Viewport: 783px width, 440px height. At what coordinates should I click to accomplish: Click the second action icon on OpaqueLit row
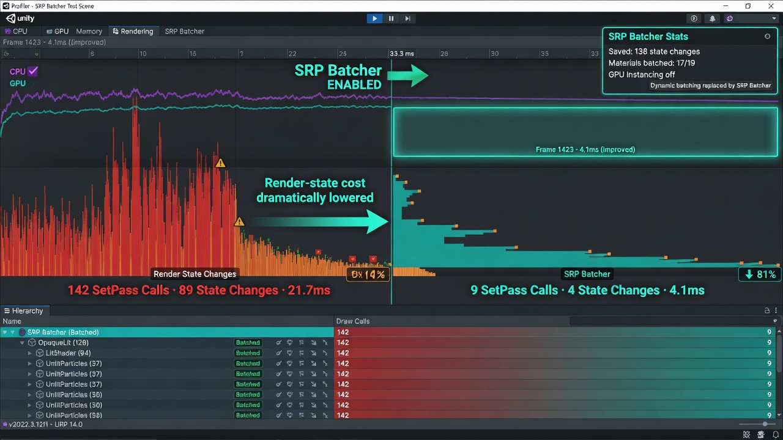[x=290, y=343]
